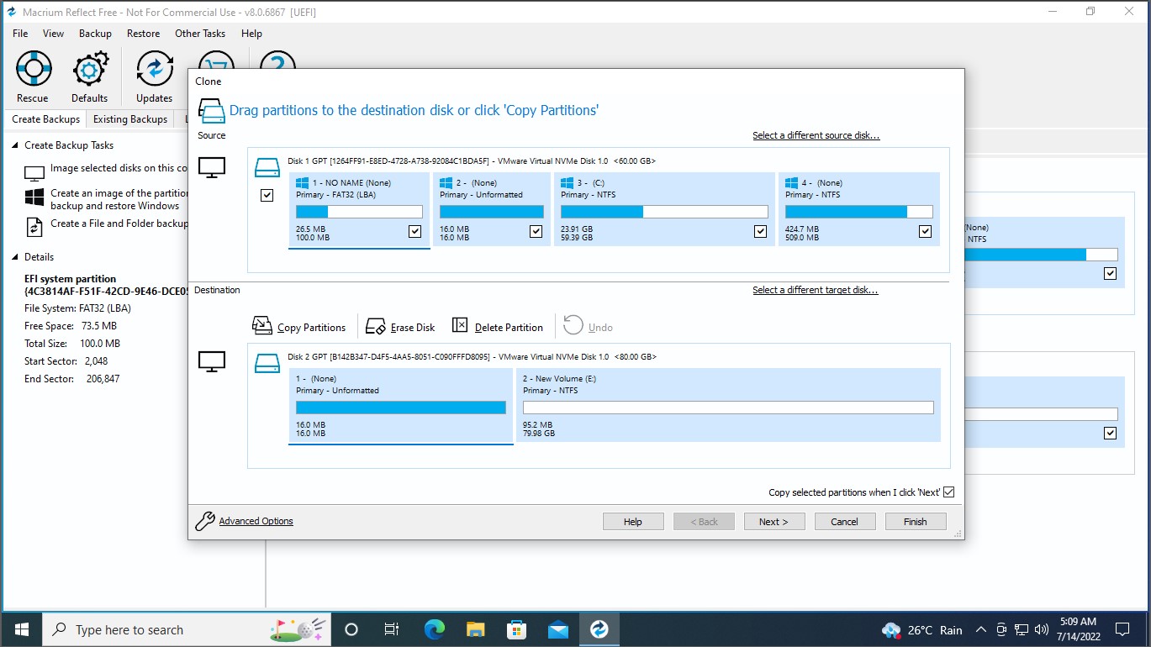The image size is (1151, 647).
Task: Click the Copy Partitions icon
Action: pyautogui.click(x=262, y=325)
